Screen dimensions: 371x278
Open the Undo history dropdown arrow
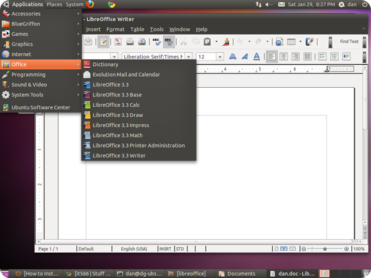coord(249,41)
